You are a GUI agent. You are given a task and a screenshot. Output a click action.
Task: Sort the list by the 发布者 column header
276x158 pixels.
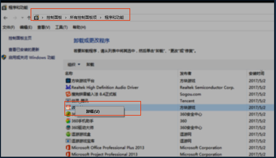pos(186,73)
